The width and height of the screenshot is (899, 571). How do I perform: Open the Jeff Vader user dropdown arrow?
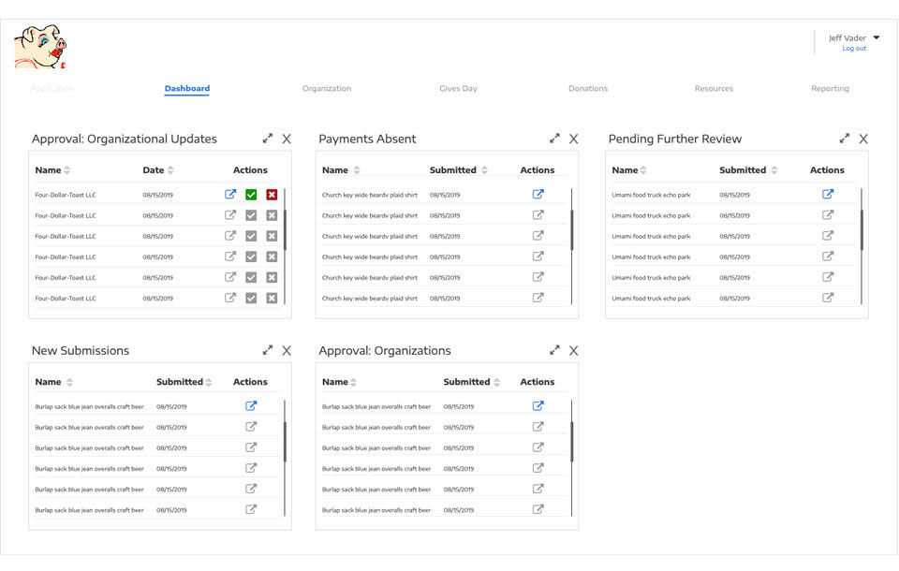(877, 38)
